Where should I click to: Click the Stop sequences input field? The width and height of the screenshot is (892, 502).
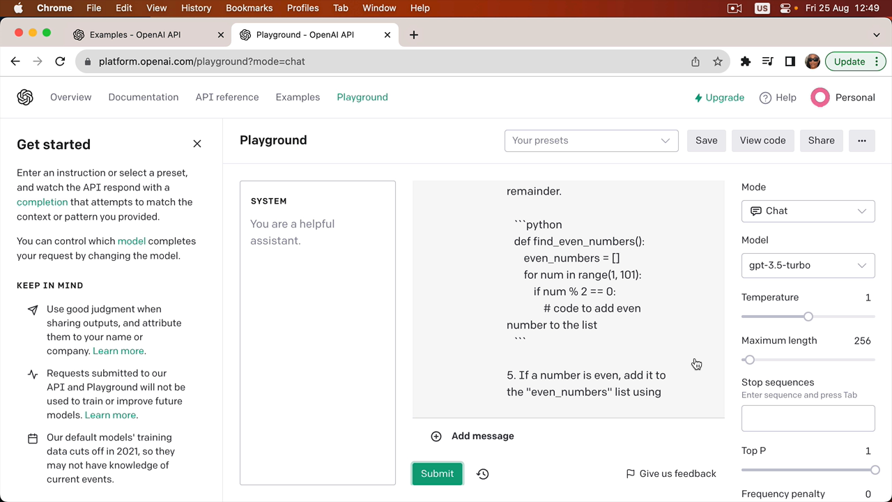click(808, 418)
